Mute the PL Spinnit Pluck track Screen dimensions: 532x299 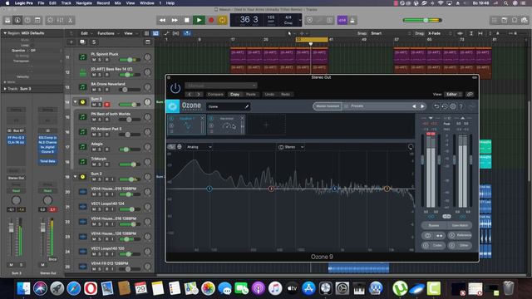click(x=94, y=60)
